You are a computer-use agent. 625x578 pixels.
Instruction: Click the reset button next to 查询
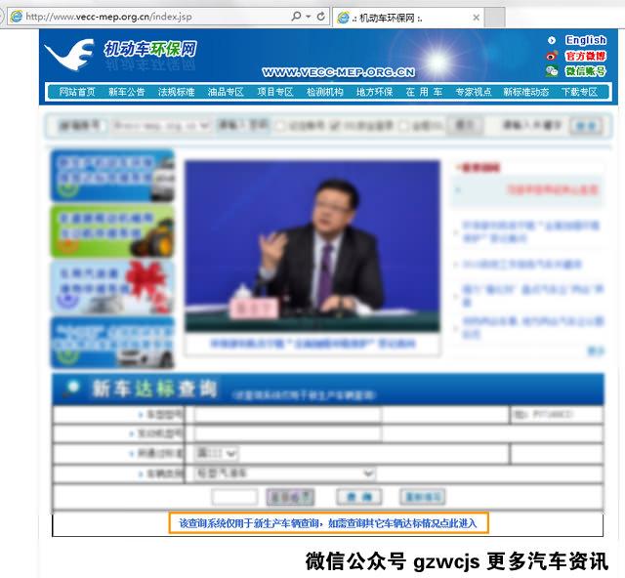pos(423,497)
